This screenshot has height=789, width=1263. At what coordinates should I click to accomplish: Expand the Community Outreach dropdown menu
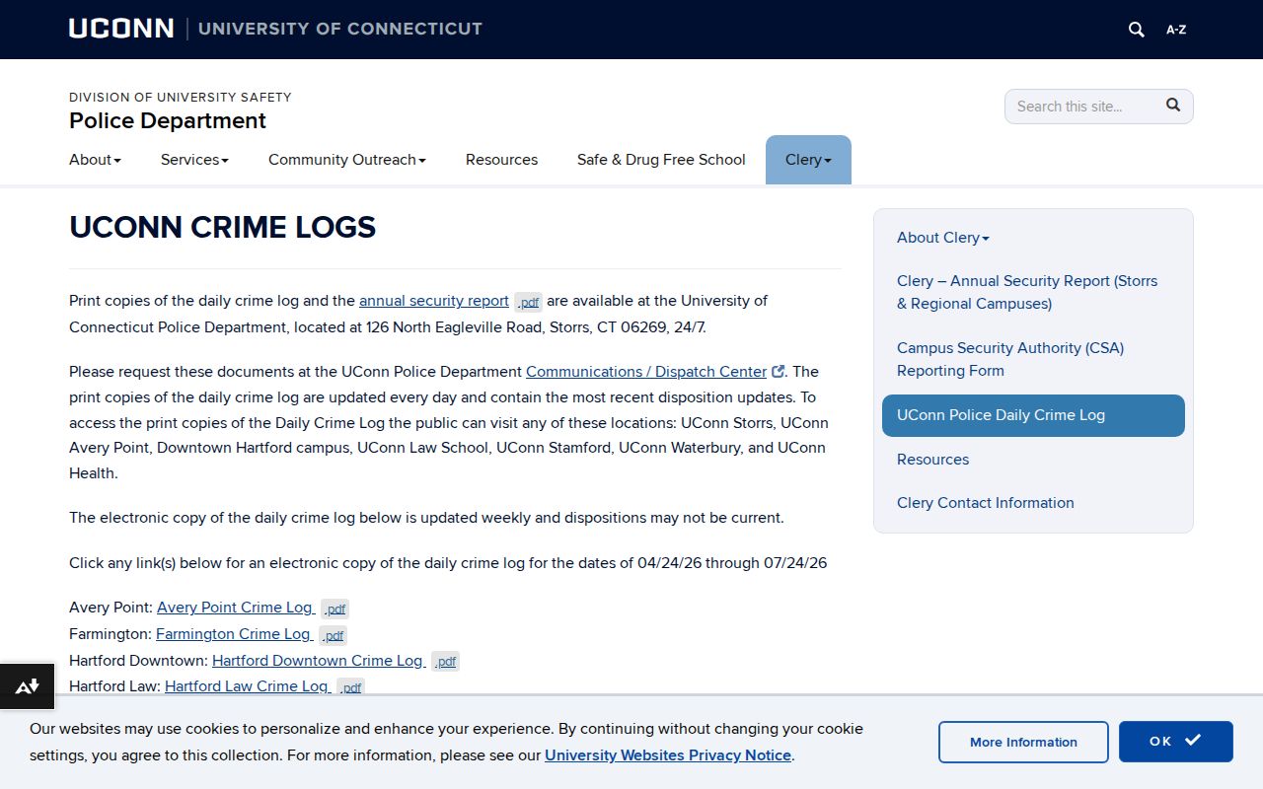point(347,160)
